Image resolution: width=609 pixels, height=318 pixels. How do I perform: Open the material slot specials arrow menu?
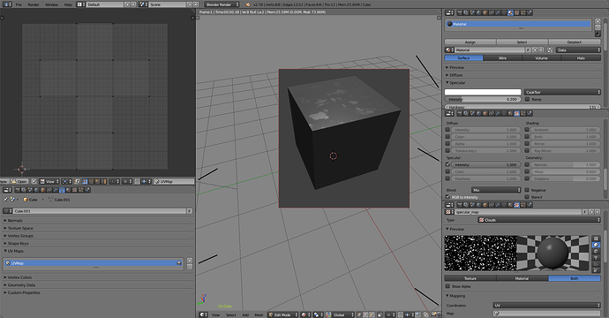pyautogui.click(x=598, y=34)
